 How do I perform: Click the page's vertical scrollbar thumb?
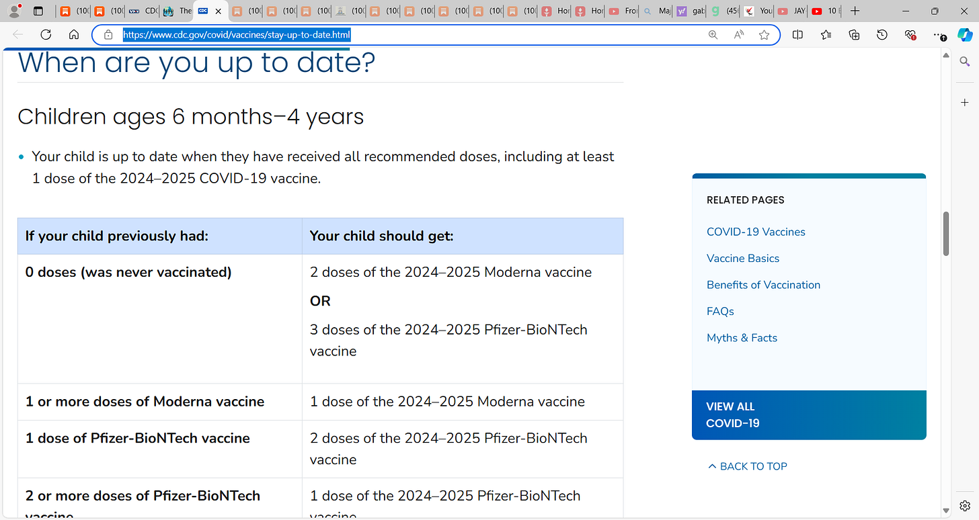pyautogui.click(x=946, y=234)
